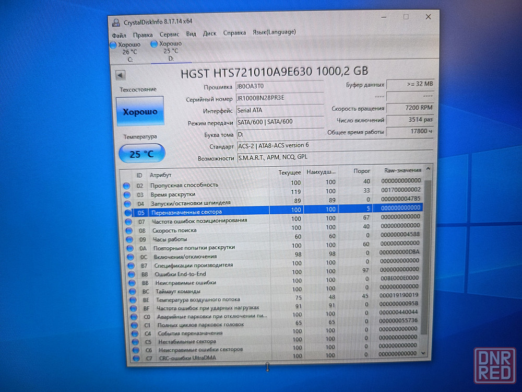
Task: Switch to the D: disk tab
Action: [167, 51]
